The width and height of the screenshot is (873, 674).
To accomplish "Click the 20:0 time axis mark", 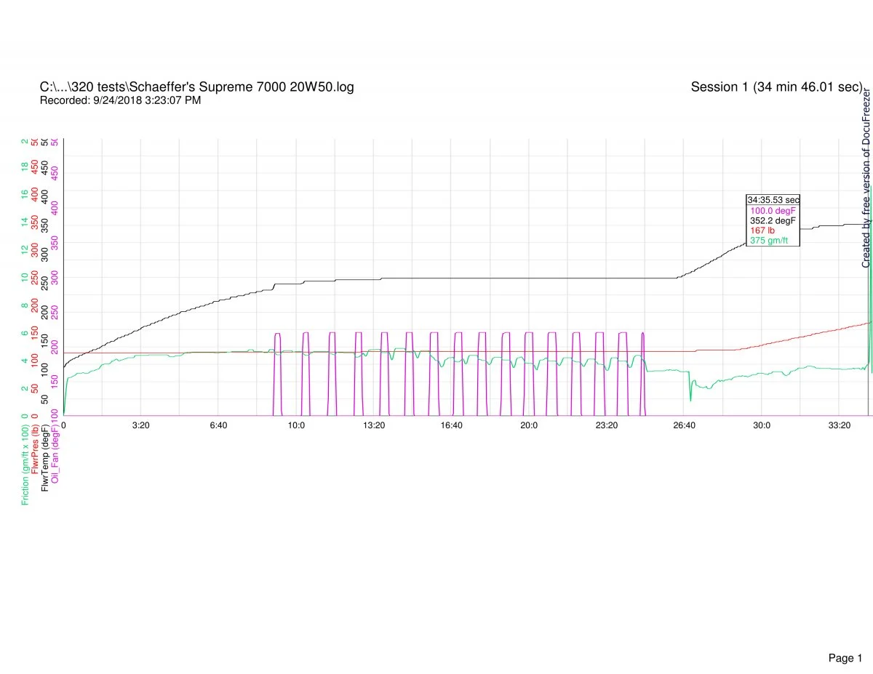I will [529, 425].
